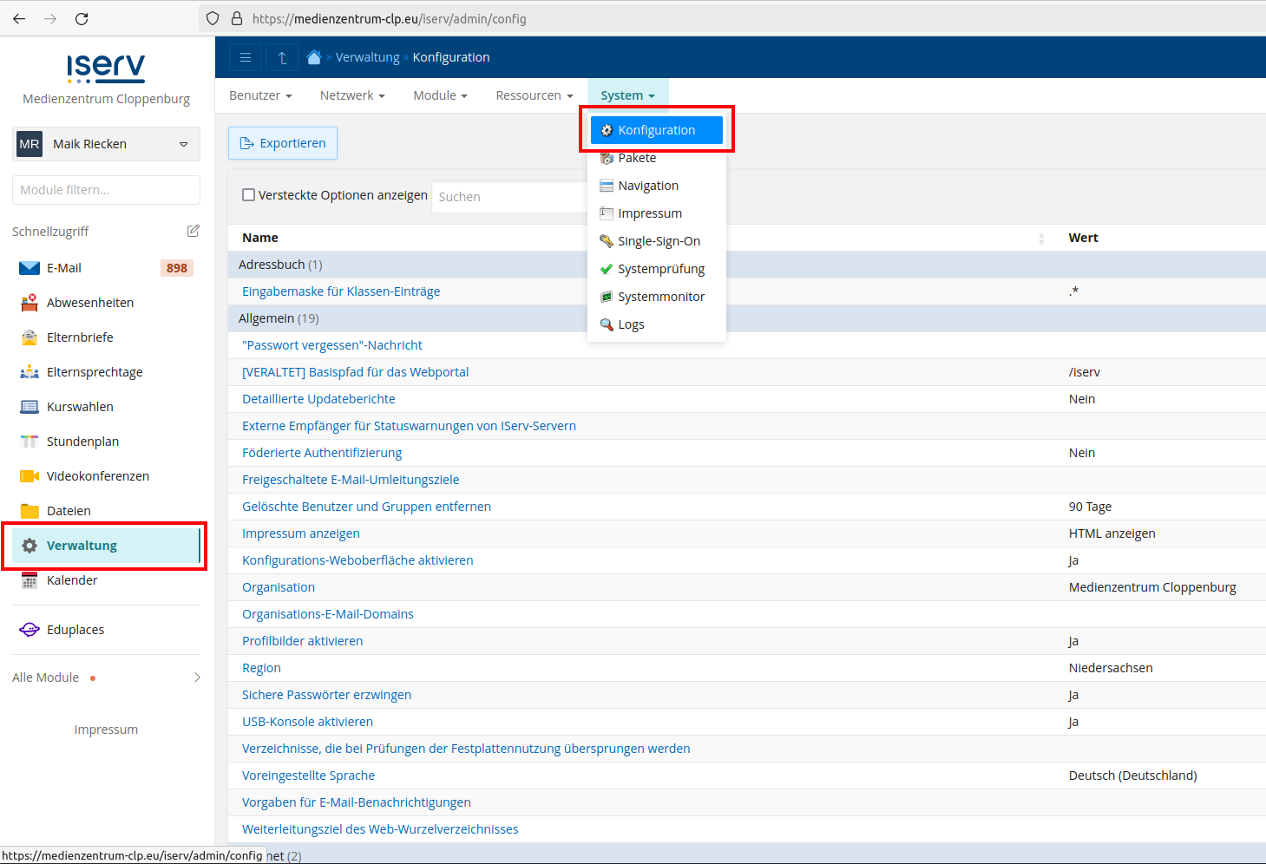Click the Stundenplan icon in sidebar
Image resolution: width=1266 pixels, height=864 pixels.
pos(30,442)
